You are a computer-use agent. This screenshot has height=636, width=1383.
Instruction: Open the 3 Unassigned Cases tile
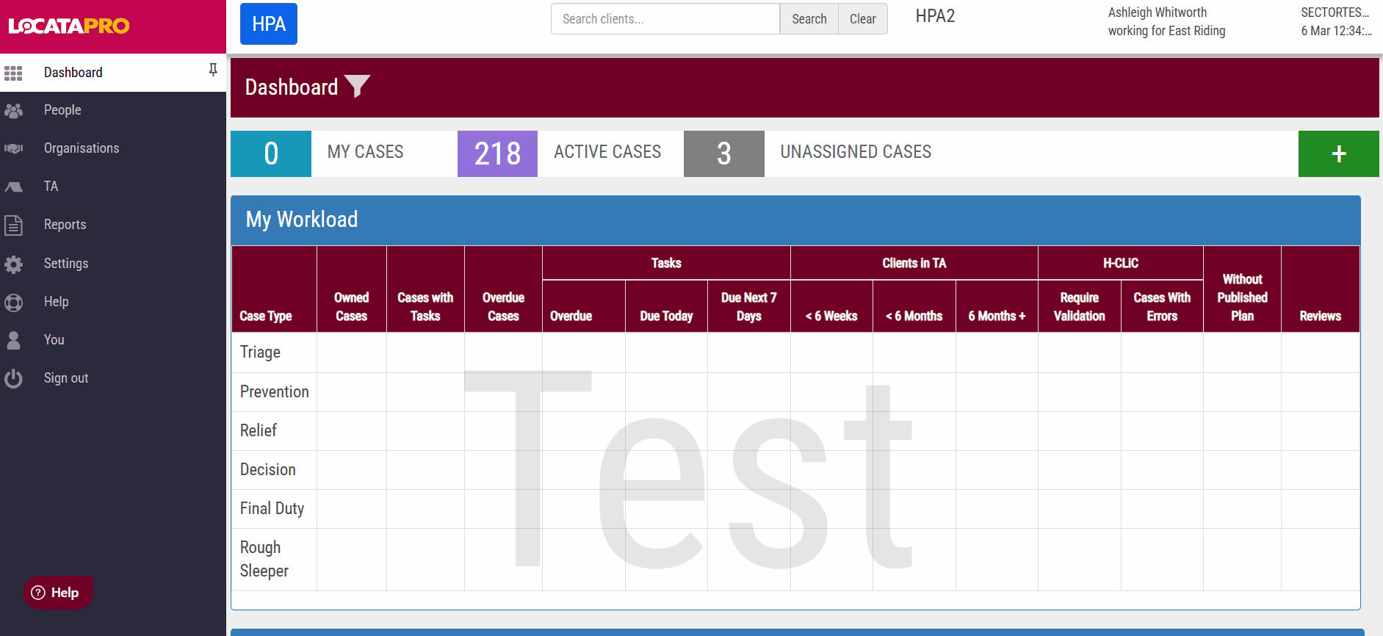click(x=723, y=153)
